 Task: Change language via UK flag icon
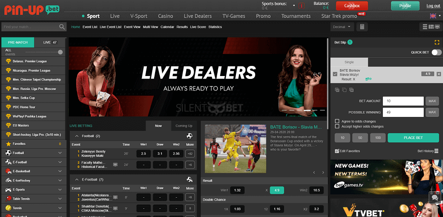click(432, 16)
